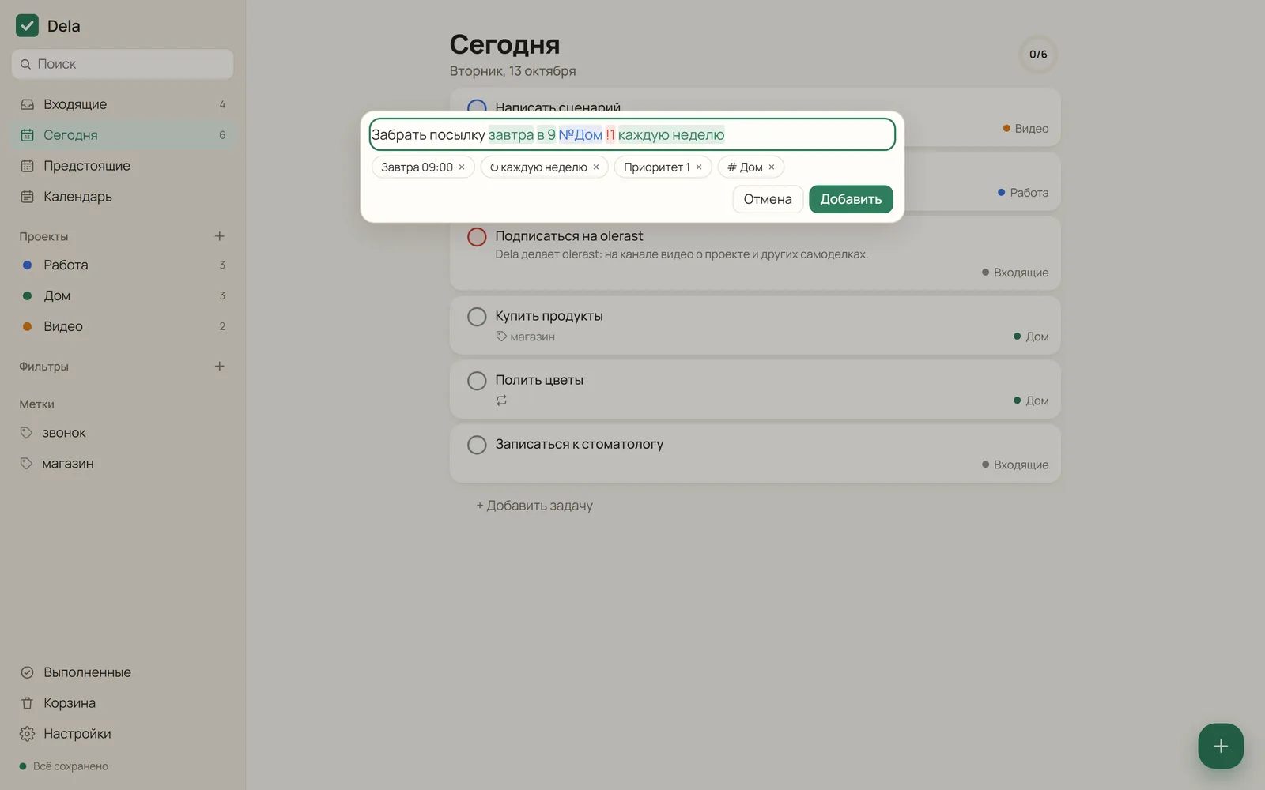This screenshot has width=1265, height=790.
Task: Click the Поиск search field
Action: [123, 64]
